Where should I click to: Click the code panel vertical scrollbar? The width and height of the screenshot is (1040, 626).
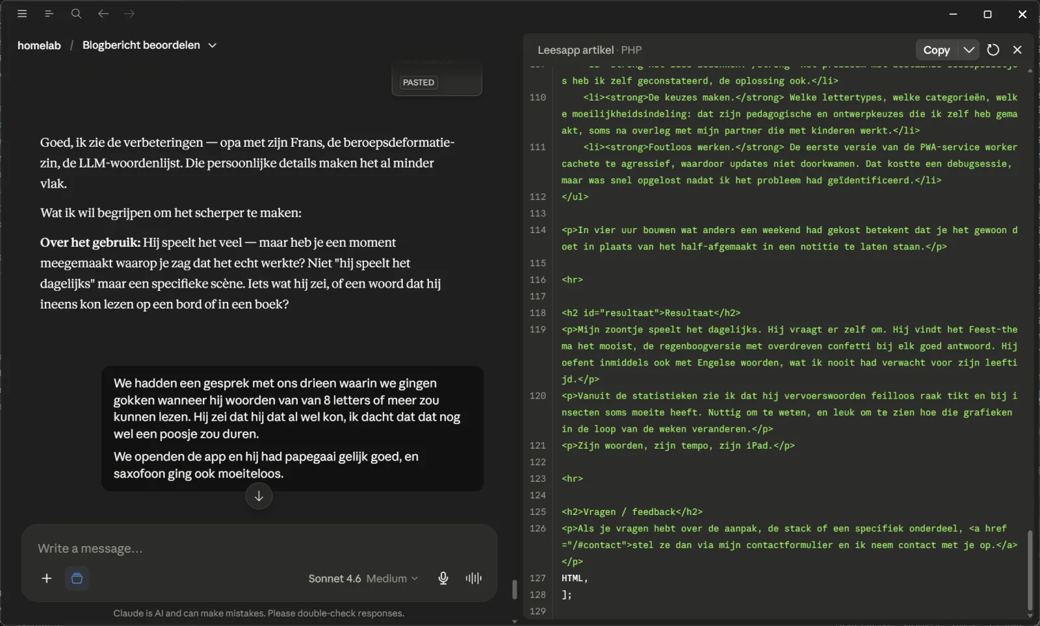(1030, 570)
